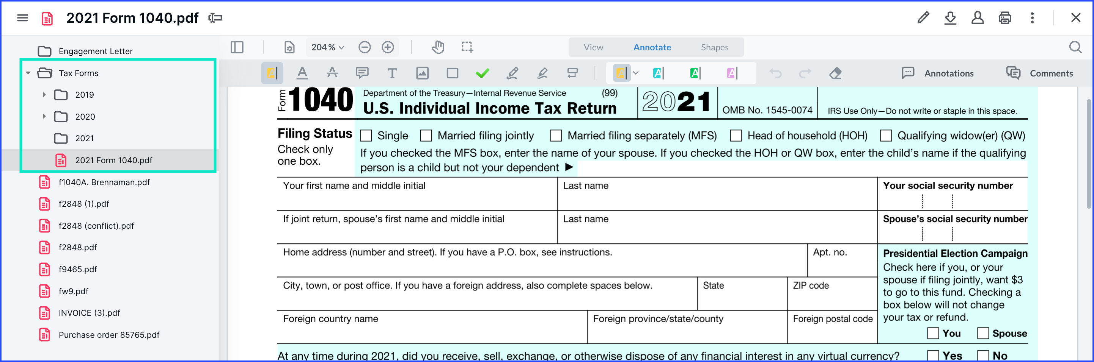Check Qualifying widow(er) (QW) box
1094x362 pixels.
click(885, 136)
